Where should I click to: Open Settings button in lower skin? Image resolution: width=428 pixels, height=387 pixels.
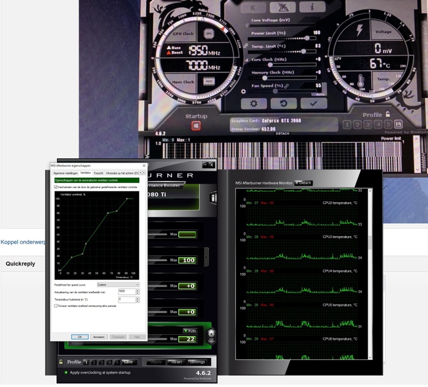pyautogui.click(x=197, y=362)
